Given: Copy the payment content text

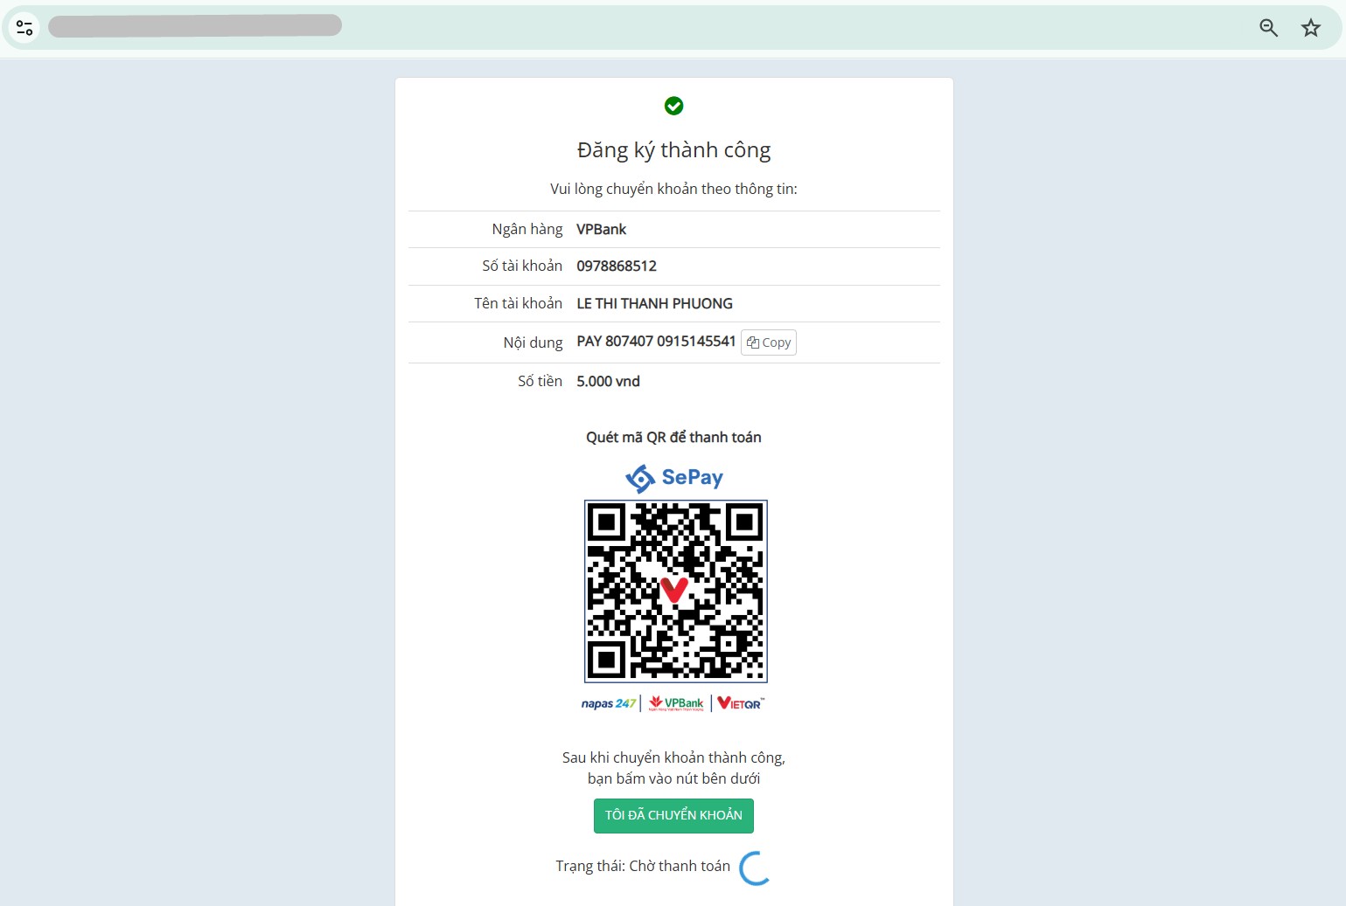Looking at the screenshot, I should [x=769, y=342].
